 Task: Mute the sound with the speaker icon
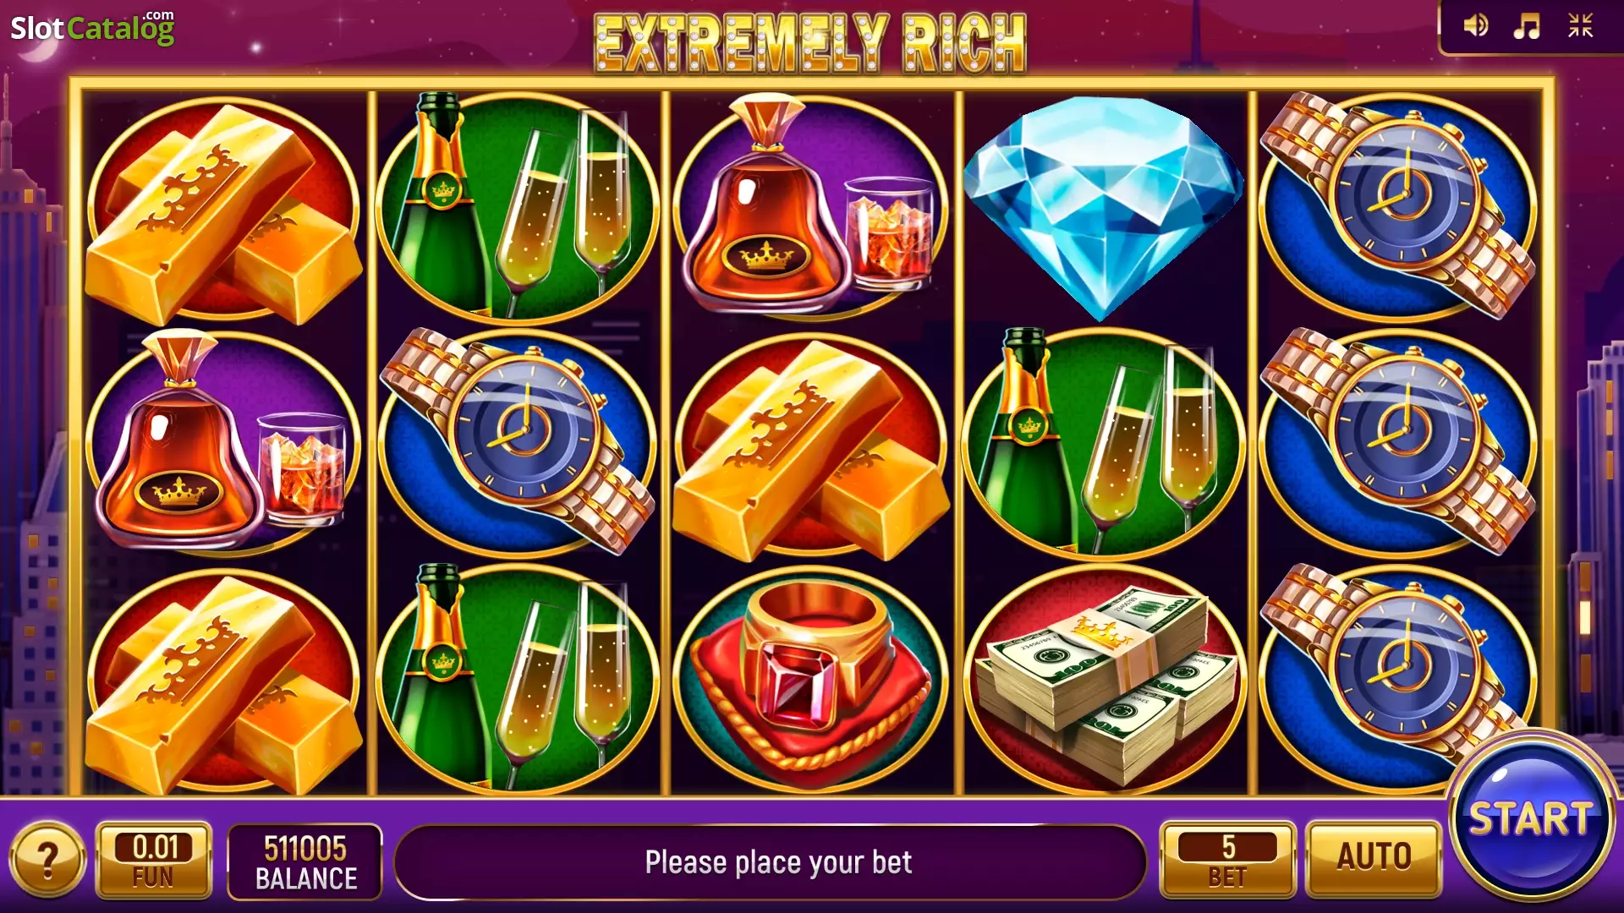(1476, 25)
